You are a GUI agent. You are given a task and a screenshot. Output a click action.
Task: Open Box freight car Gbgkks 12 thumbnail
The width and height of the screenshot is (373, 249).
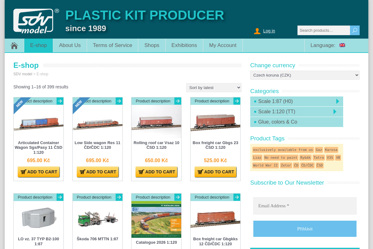[x=215, y=218]
